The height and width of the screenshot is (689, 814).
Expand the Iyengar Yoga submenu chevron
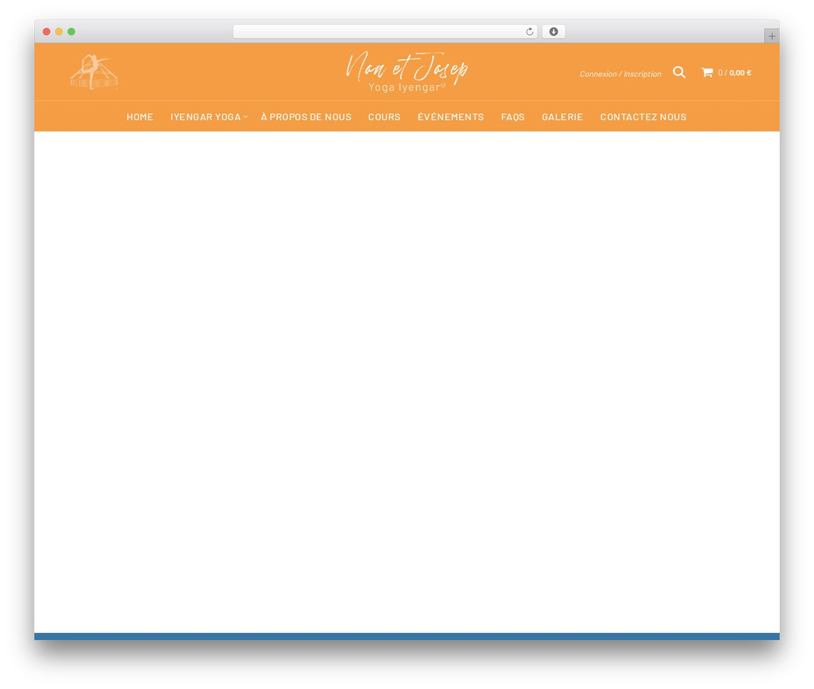[245, 117]
